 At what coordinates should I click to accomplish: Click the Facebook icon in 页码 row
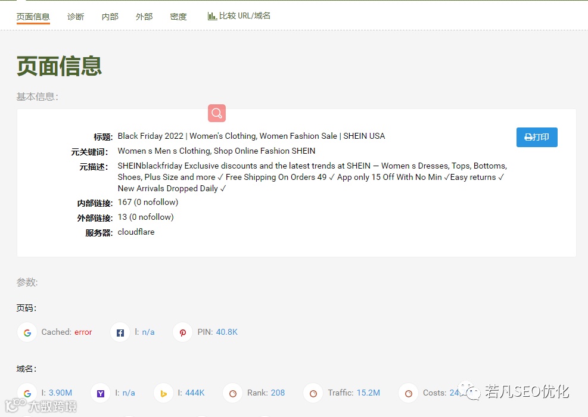pos(120,332)
